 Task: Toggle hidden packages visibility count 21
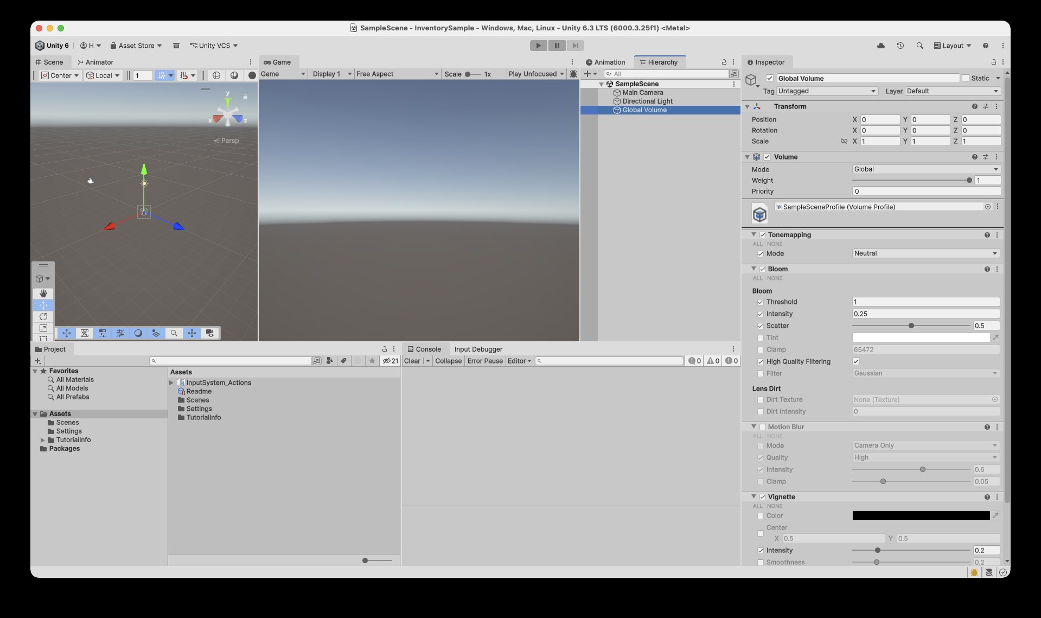(390, 361)
